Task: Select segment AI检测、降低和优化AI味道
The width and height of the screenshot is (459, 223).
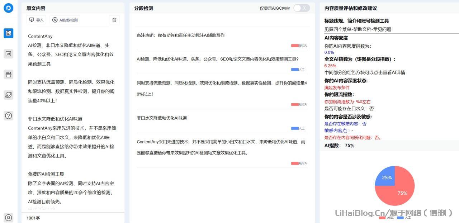Action: point(218,59)
